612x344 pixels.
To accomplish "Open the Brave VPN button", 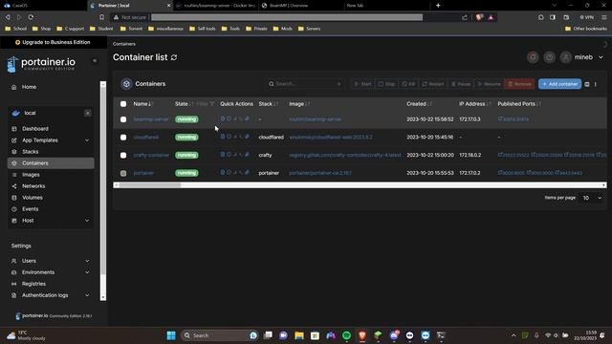I will pyautogui.click(x=586, y=17).
